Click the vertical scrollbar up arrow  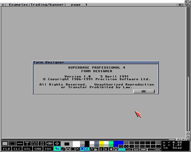pyautogui.click(x=188, y=133)
